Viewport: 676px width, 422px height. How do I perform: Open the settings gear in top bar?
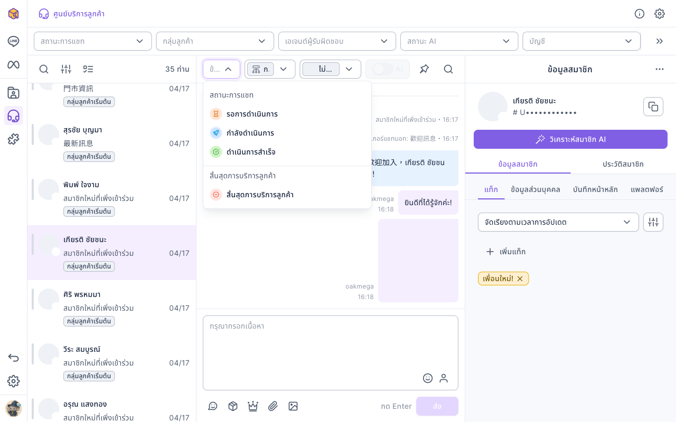[660, 14]
